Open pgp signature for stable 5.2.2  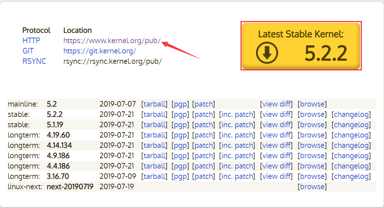click(x=180, y=115)
